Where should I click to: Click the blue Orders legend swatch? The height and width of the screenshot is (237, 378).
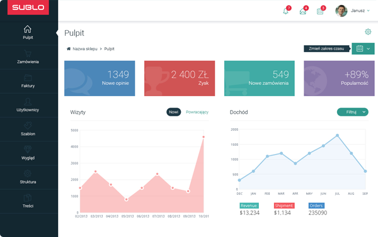[x=316, y=206]
